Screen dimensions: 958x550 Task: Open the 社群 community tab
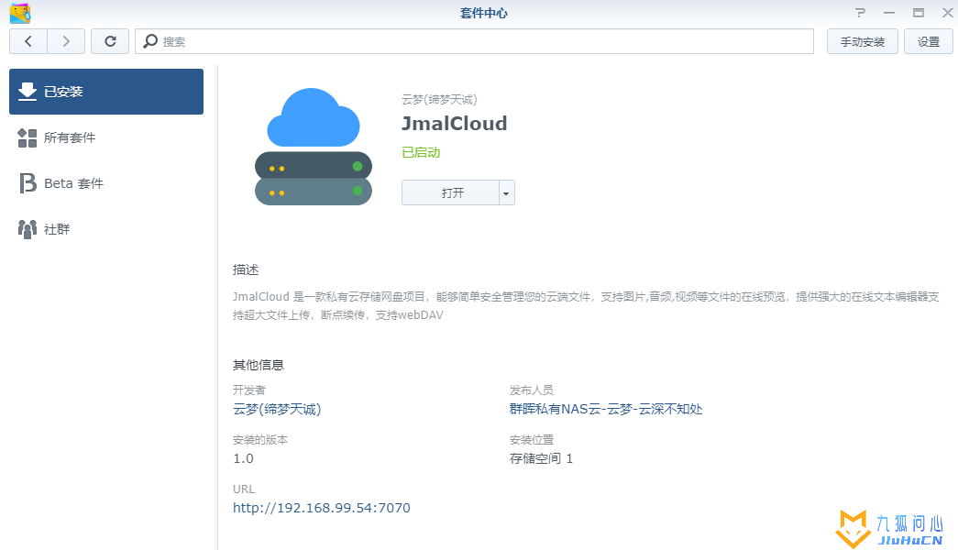tap(106, 229)
